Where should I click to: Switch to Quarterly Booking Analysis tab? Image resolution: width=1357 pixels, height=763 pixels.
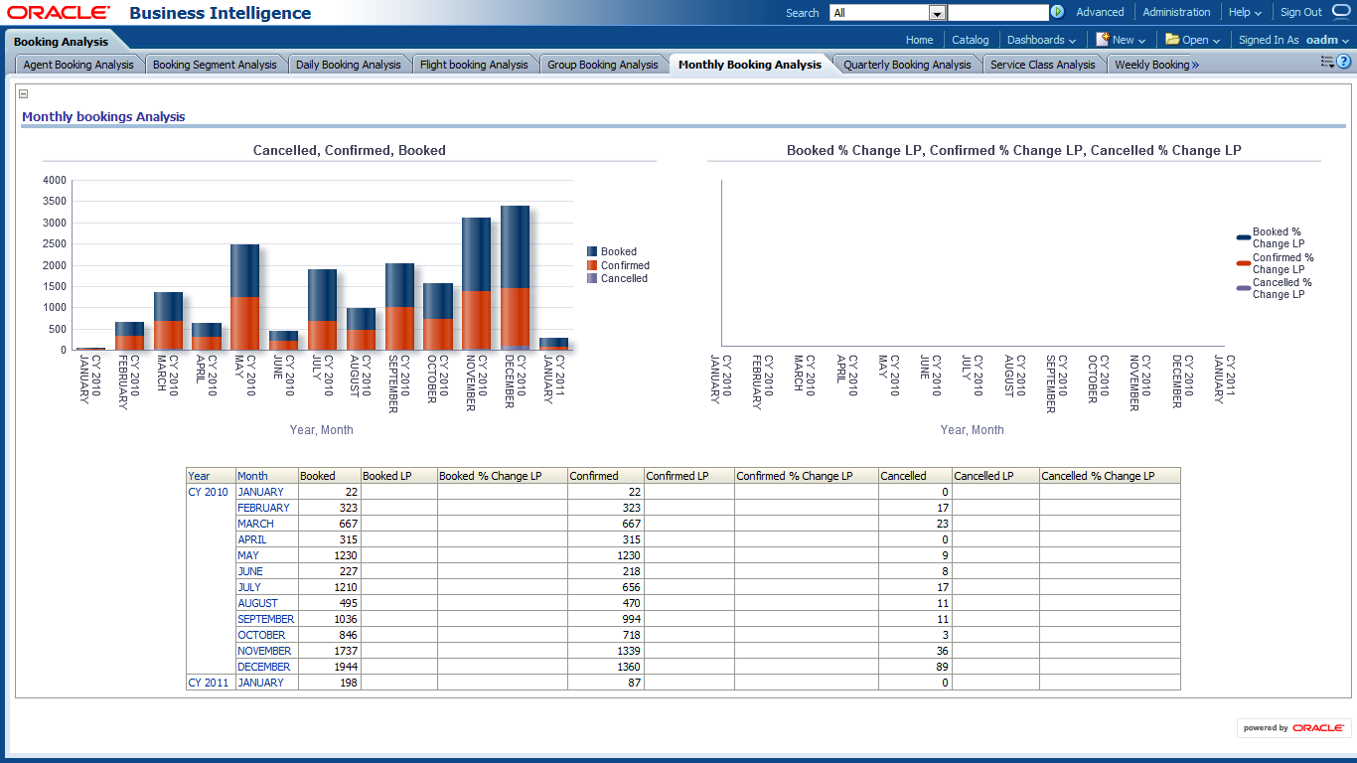click(x=907, y=65)
